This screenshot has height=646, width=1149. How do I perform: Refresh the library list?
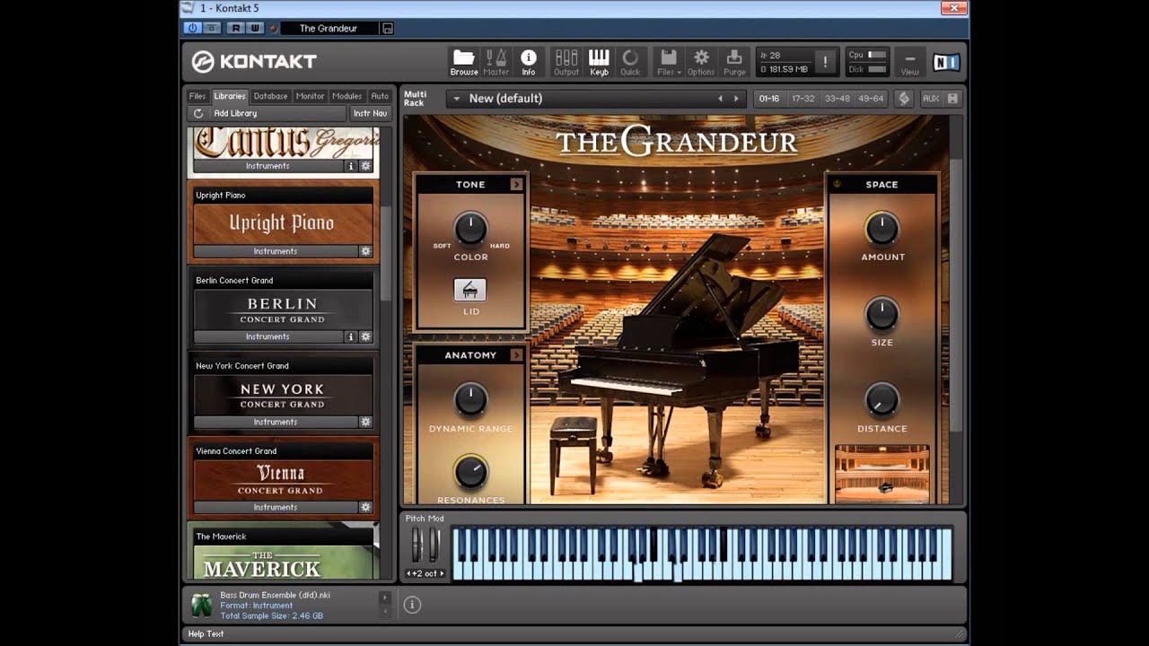(x=198, y=113)
